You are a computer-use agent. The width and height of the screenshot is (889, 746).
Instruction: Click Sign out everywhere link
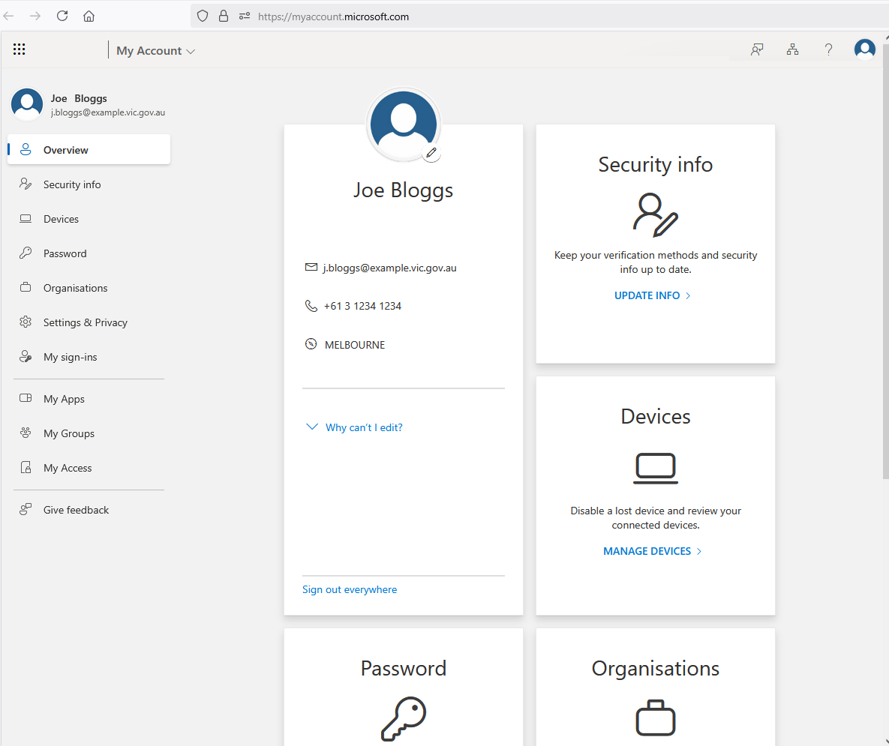coord(350,589)
